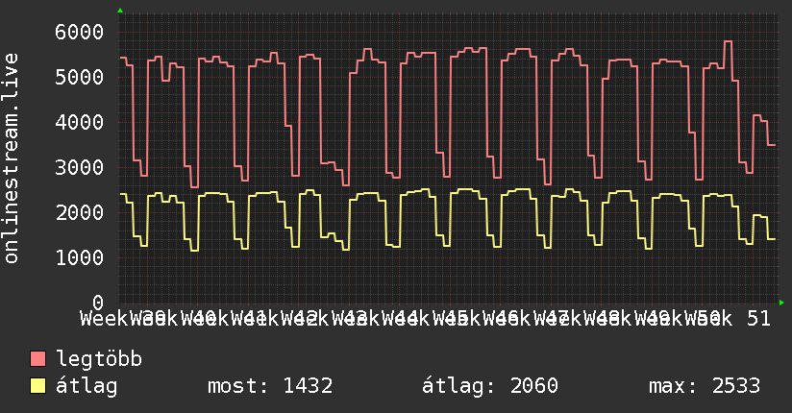Click the Week 51 x-axis label
This screenshot has height=413, width=792.
tap(728, 319)
